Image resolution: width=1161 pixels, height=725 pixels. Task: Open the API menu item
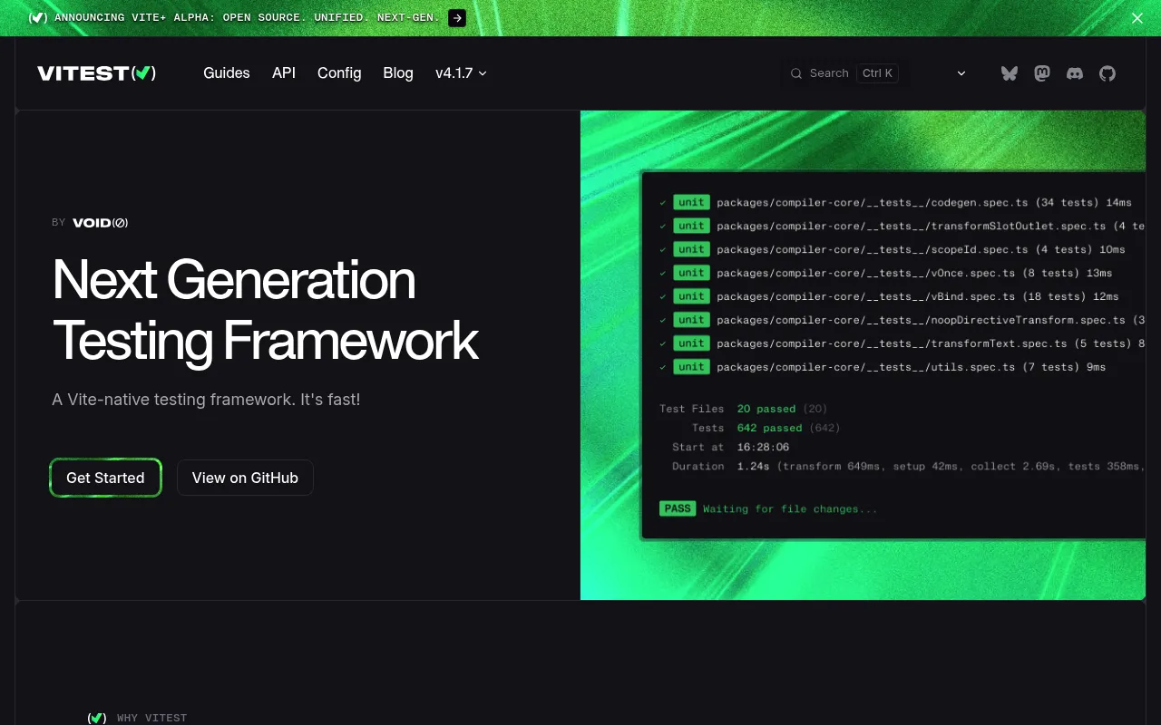pyautogui.click(x=284, y=73)
